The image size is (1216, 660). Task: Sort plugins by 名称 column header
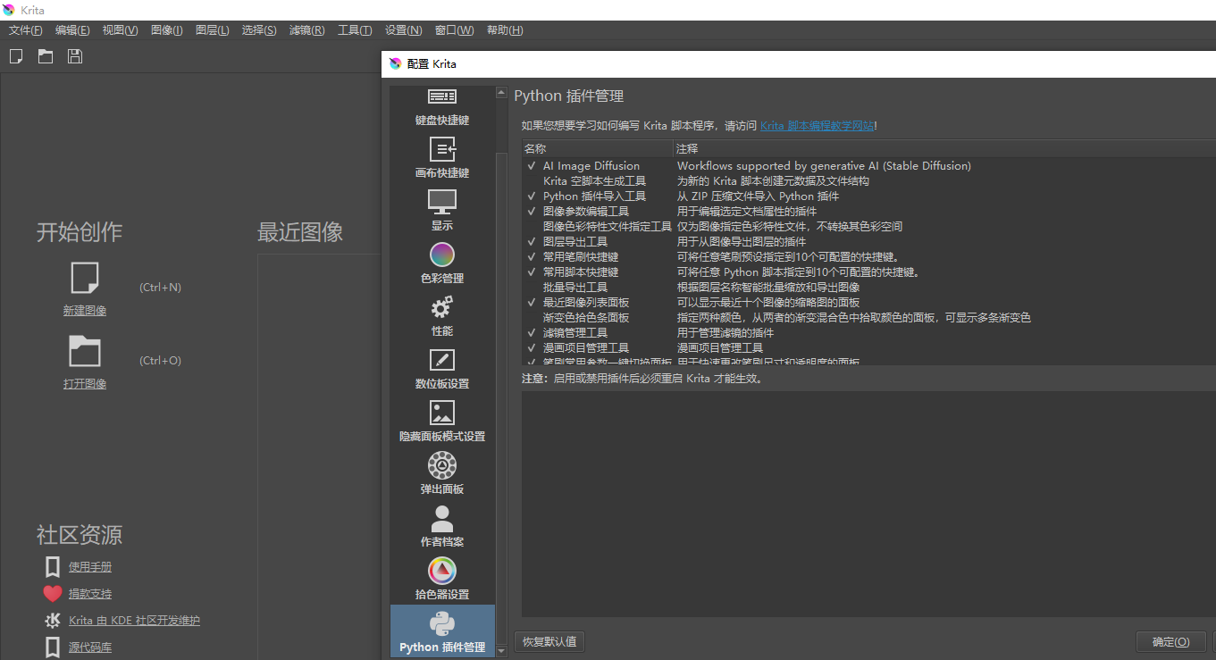(597, 148)
